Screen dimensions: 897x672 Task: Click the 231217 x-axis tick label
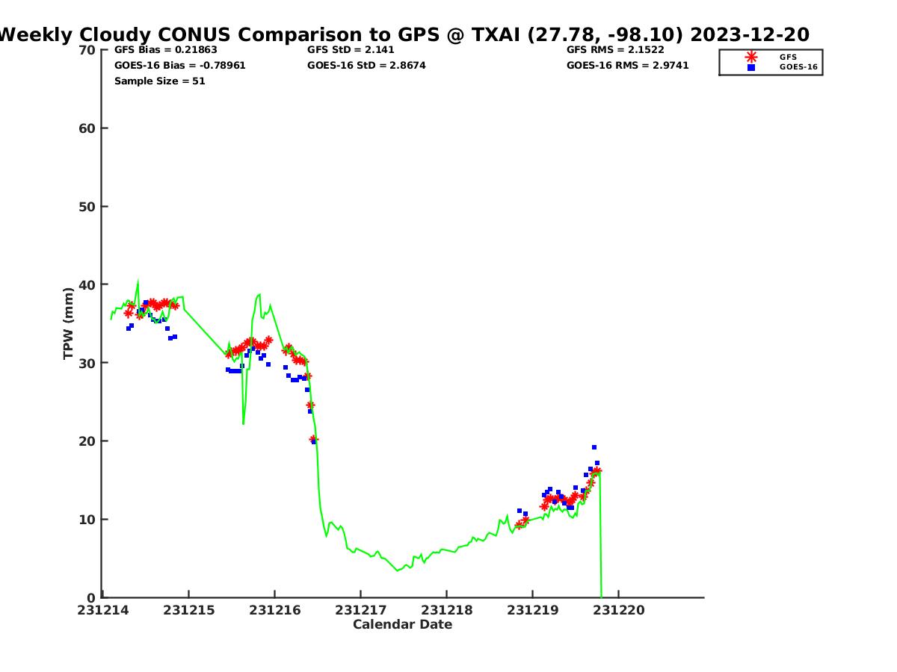360,610
